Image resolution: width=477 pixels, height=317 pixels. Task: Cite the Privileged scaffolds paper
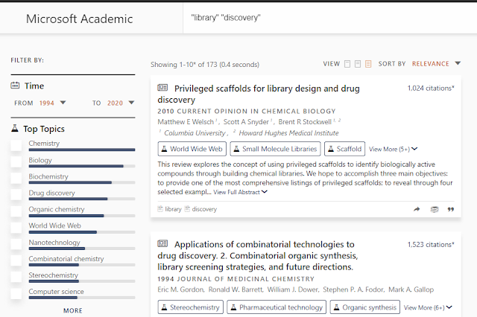pyautogui.click(x=451, y=209)
